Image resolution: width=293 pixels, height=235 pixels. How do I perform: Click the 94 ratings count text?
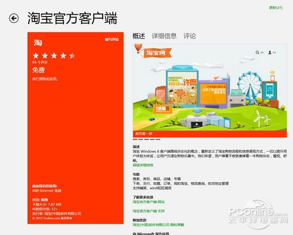(x=40, y=62)
